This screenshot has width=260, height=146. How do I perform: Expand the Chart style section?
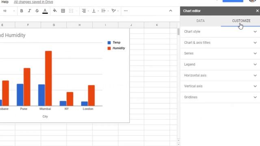click(x=220, y=32)
